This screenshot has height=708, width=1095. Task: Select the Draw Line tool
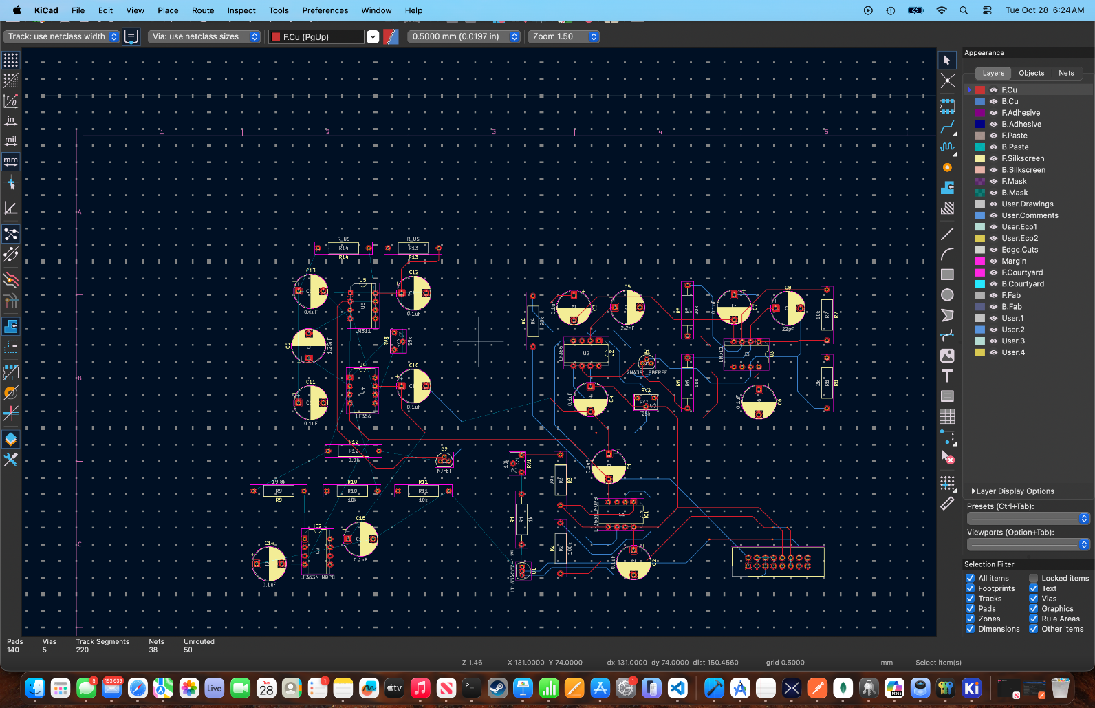[x=947, y=234]
